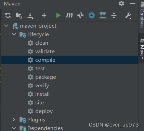Click gear icon beside site
The image size is (144, 131).
[30, 103]
